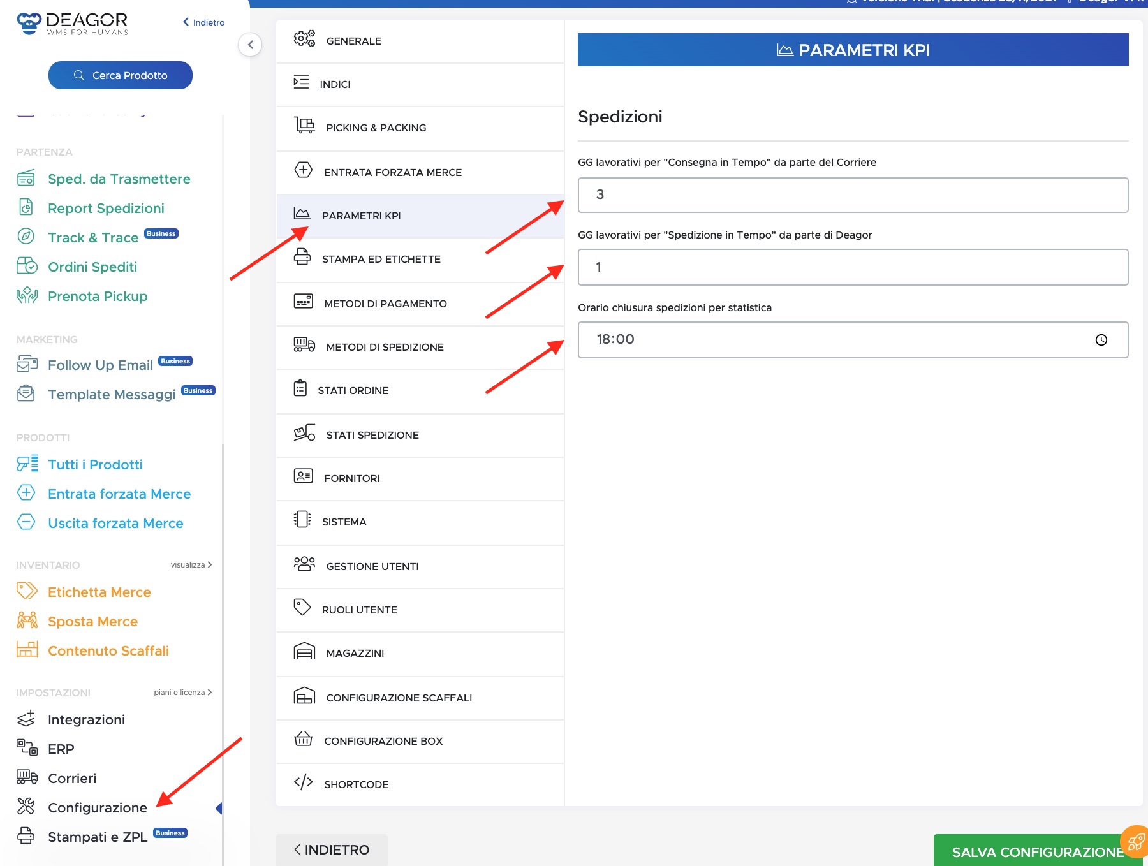Click the Sistema chip icon
The height and width of the screenshot is (866, 1148).
click(x=302, y=519)
